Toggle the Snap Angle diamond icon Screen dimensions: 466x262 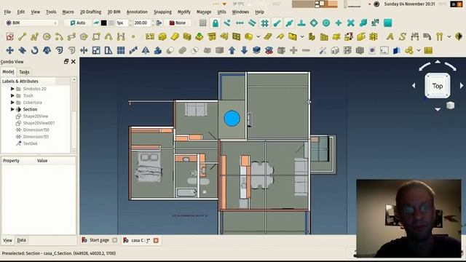point(314,23)
